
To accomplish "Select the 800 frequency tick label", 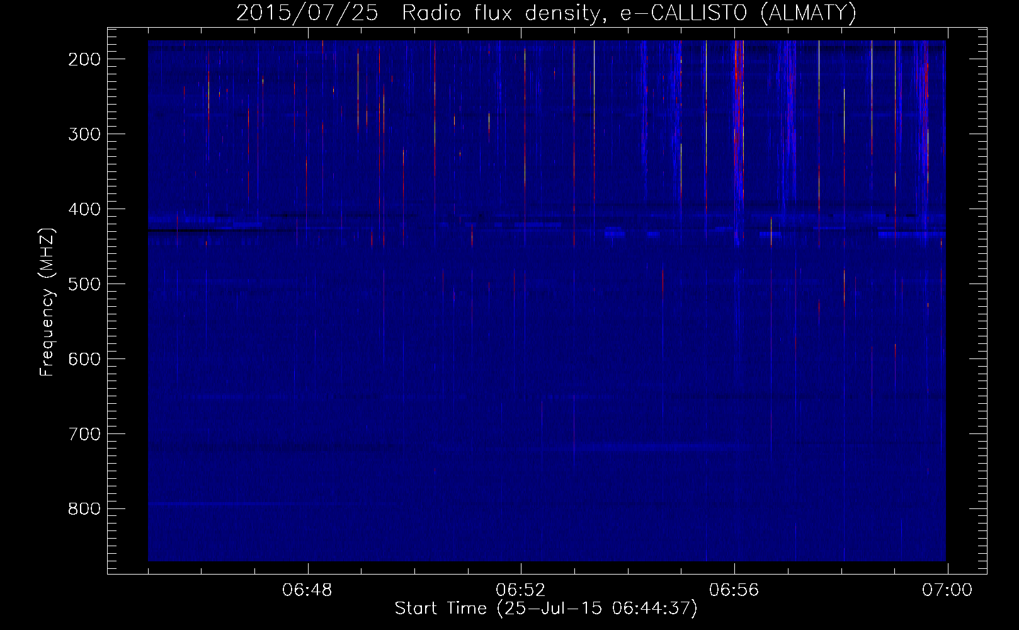I will click(x=84, y=509).
